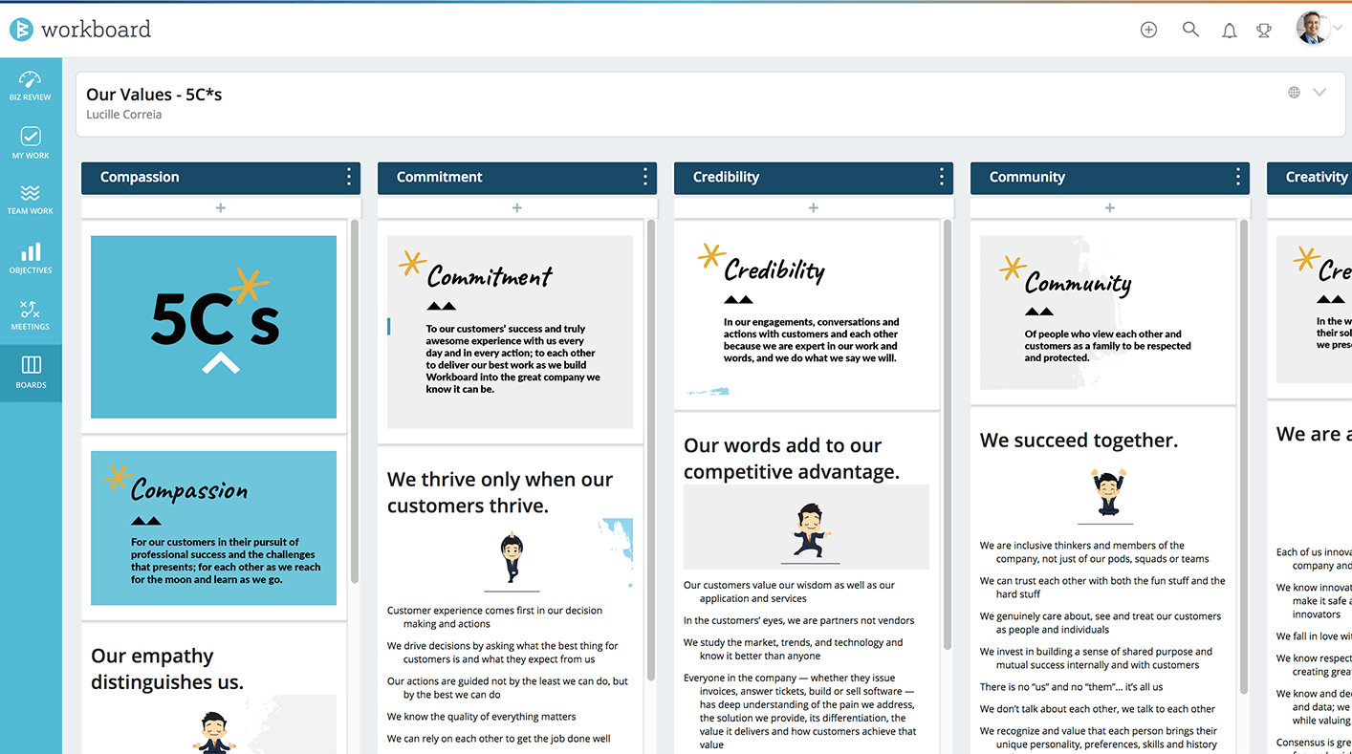
Task: Click the owner name Lucille Correia
Action: (x=124, y=115)
